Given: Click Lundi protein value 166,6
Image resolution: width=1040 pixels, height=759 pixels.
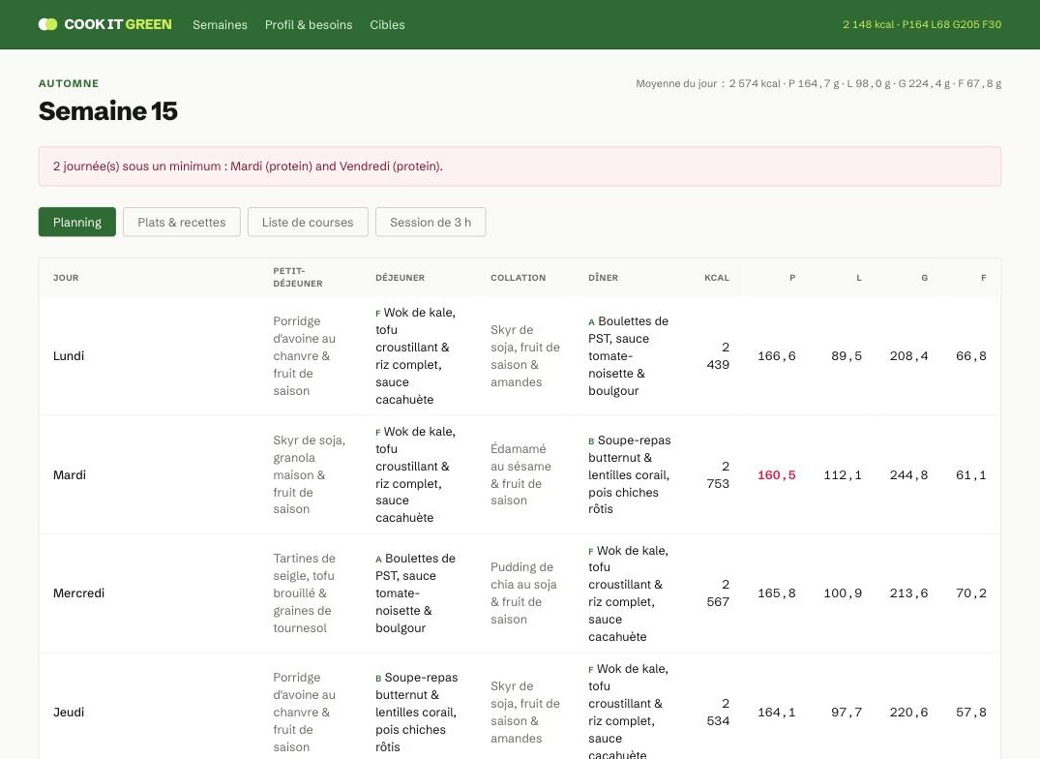Looking at the screenshot, I should [777, 355].
